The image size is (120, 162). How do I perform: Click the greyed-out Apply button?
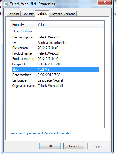coord(98,146)
